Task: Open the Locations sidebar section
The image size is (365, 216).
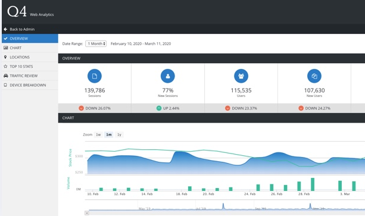Action: 30,57
